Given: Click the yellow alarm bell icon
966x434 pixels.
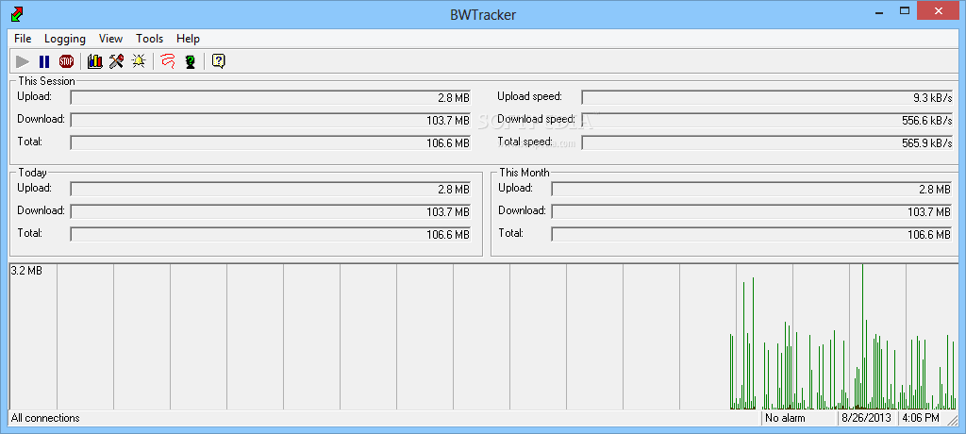Looking at the screenshot, I should click(139, 61).
